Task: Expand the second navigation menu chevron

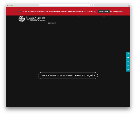Action: pyautogui.click(x=104, y=17)
